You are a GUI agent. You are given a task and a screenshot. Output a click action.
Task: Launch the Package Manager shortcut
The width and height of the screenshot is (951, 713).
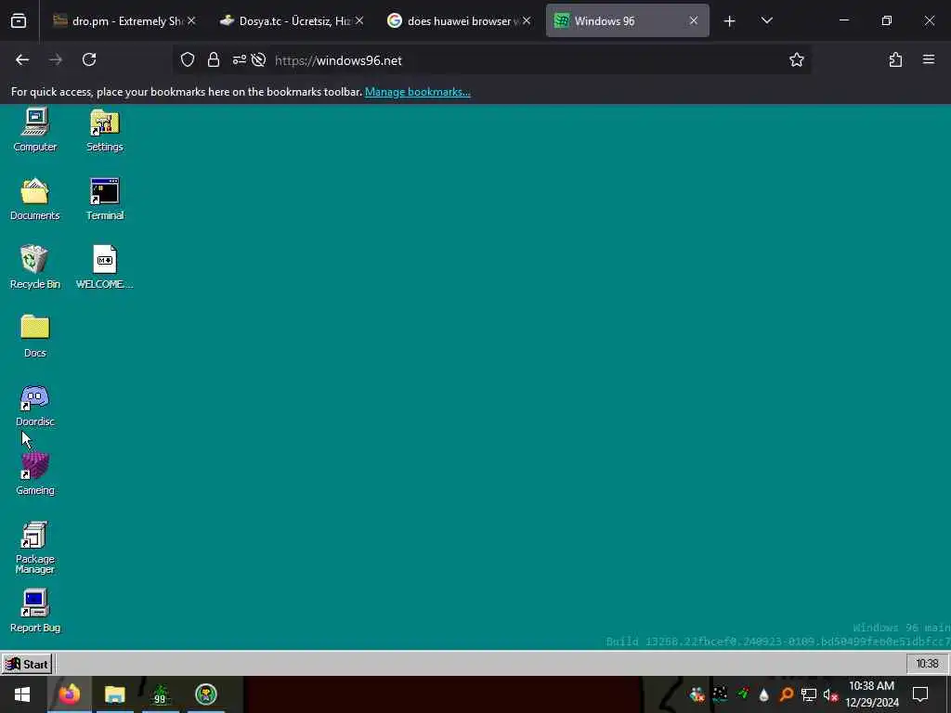[x=34, y=547]
